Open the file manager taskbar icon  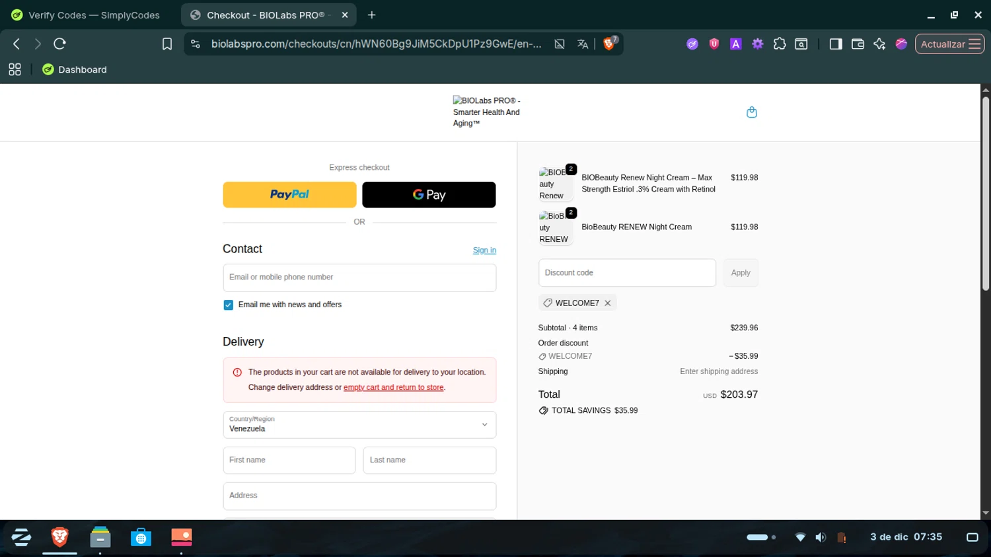coord(100,537)
